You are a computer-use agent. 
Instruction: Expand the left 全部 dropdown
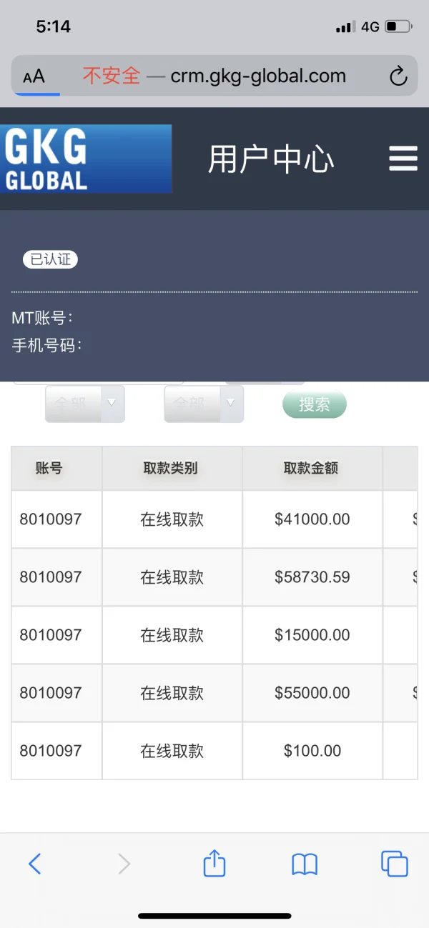(x=85, y=404)
